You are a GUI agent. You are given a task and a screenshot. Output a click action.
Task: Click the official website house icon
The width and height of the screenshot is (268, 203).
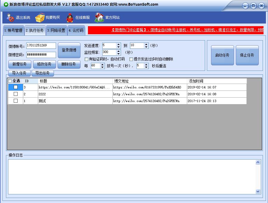[99, 18]
